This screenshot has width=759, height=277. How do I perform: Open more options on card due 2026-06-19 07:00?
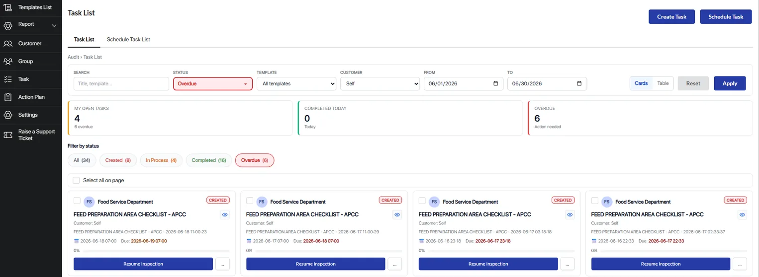[x=222, y=264]
